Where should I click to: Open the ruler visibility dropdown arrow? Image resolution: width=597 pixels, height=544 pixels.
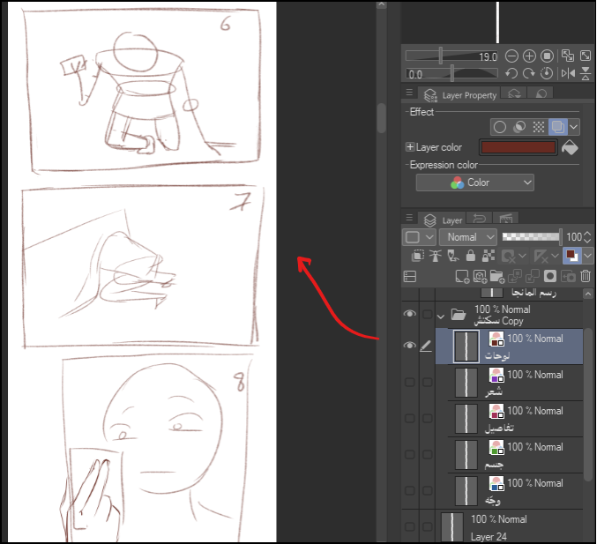pos(555,257)
